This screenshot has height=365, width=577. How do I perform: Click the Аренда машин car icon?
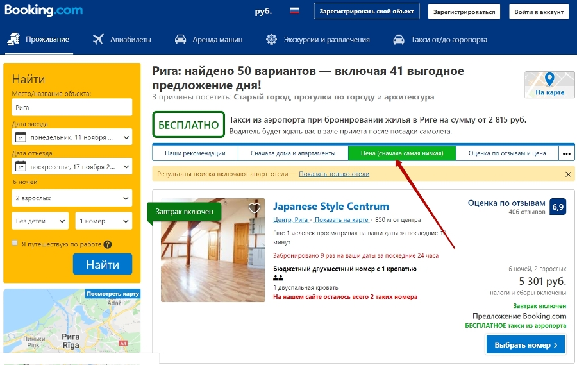[180, 39]
